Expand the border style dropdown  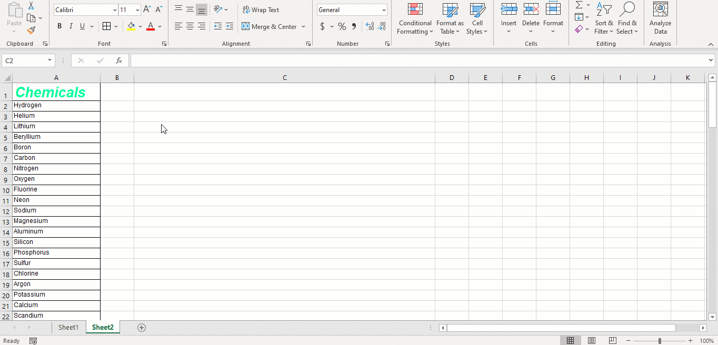(x=116, y=26)
